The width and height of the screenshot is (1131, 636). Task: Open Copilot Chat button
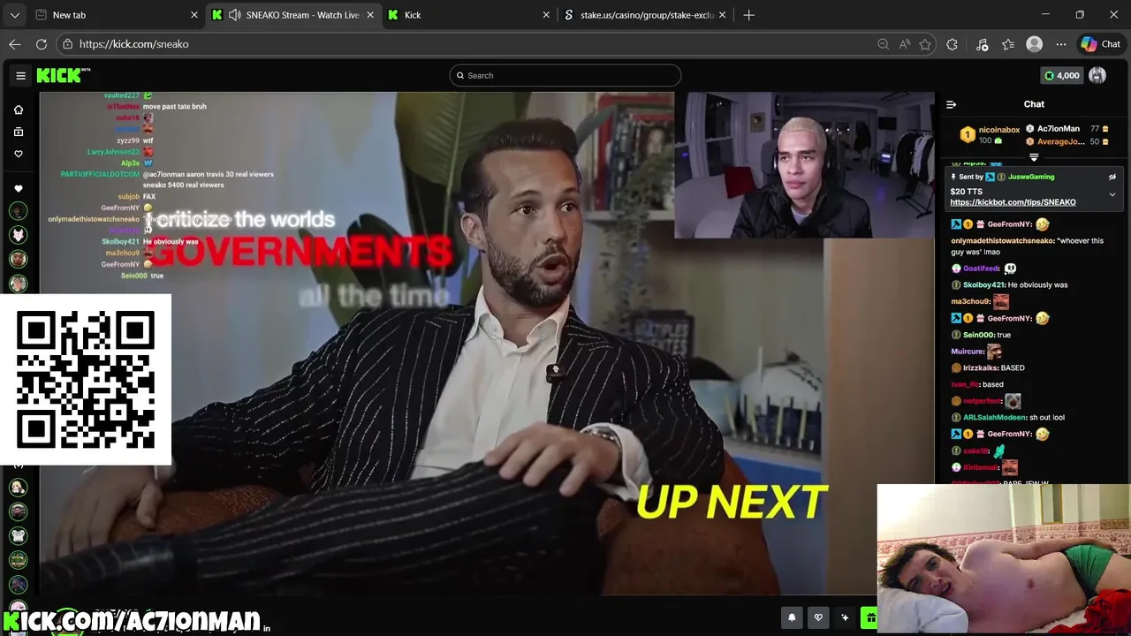pyautogui.click(x=1101, y=44)
